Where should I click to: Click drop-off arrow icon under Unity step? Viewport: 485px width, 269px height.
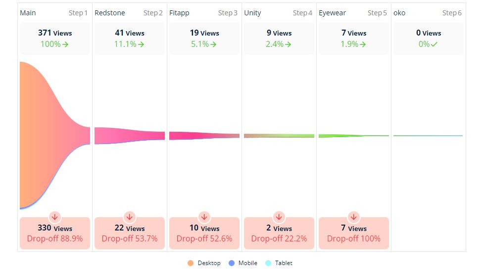coord(279,217)
